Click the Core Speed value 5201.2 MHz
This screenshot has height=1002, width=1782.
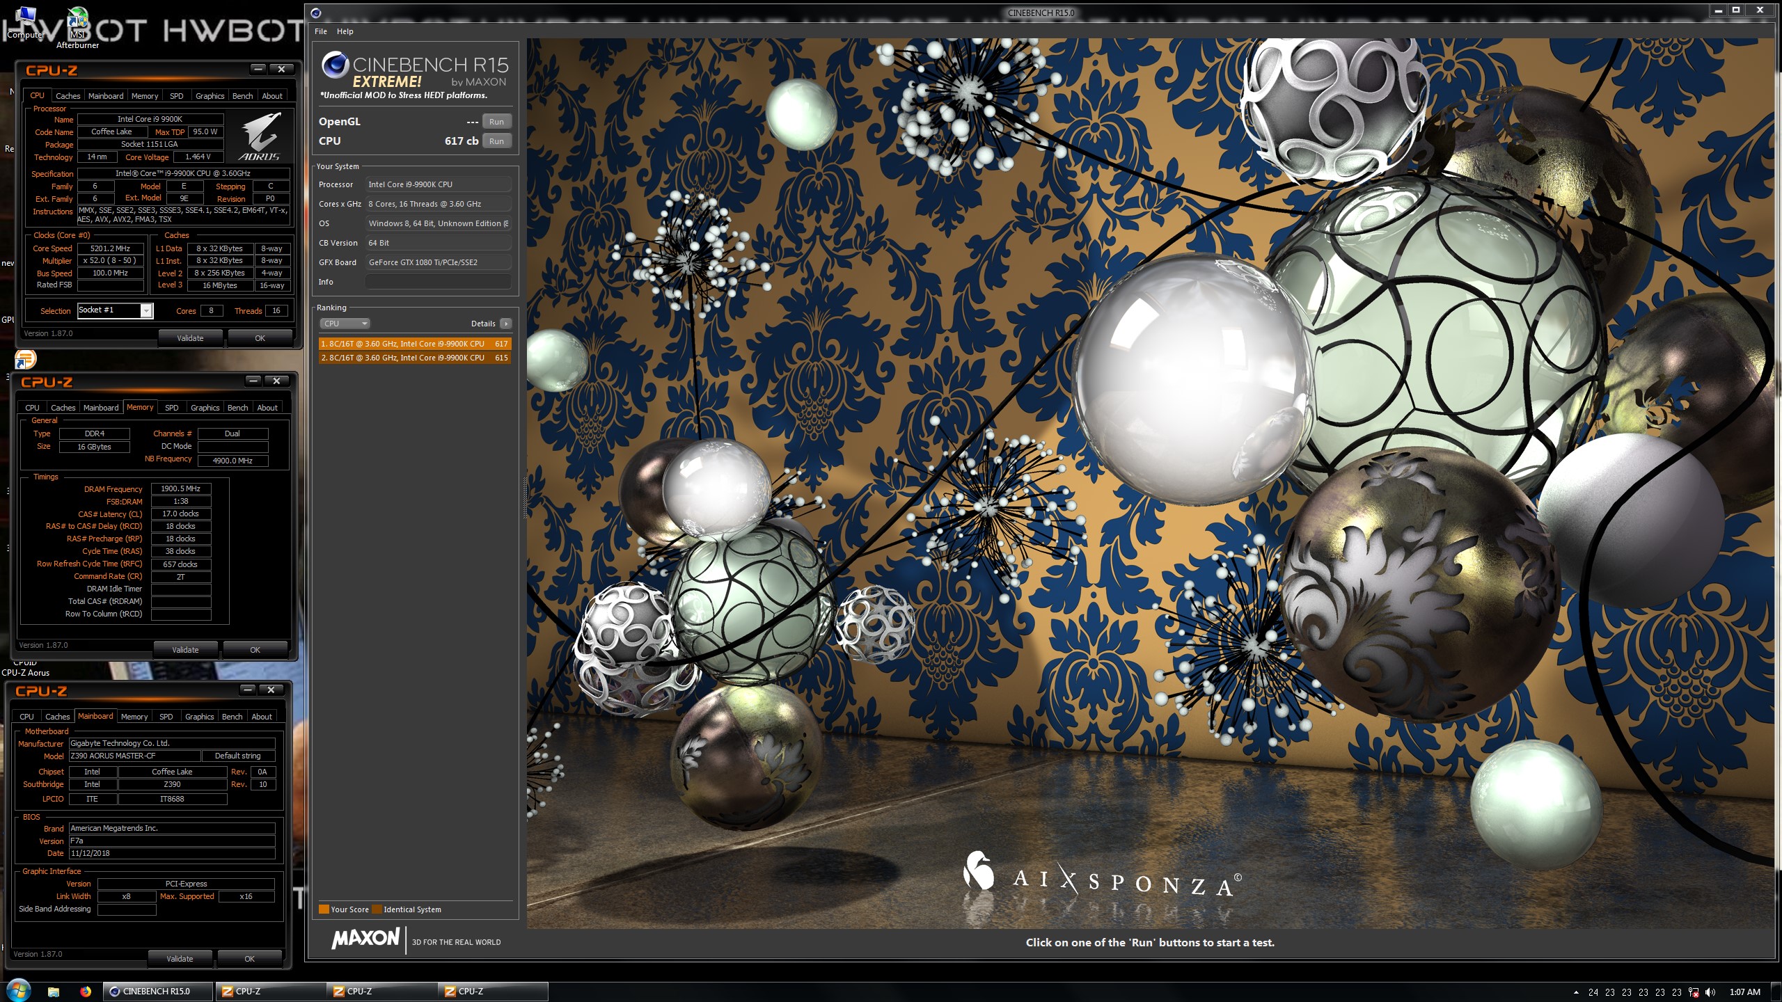tap(110, 248)
